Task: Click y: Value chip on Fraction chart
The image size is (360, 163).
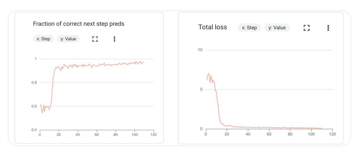Action: coord(68,39)
